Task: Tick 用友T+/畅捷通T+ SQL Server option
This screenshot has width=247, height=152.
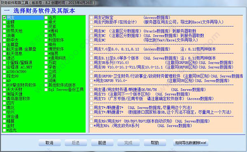Action: (91, 108)
